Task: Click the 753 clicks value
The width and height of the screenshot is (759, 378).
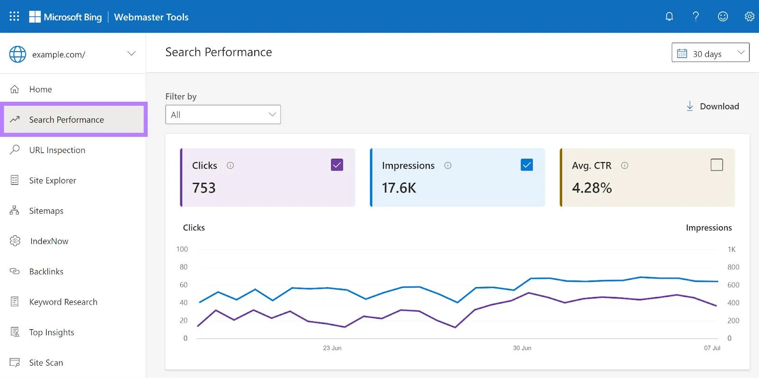Action: [x=204, y=188]
